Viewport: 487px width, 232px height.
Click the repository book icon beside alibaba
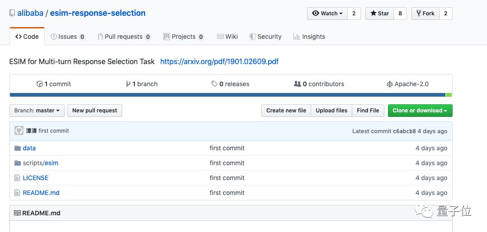coord(12,13)
